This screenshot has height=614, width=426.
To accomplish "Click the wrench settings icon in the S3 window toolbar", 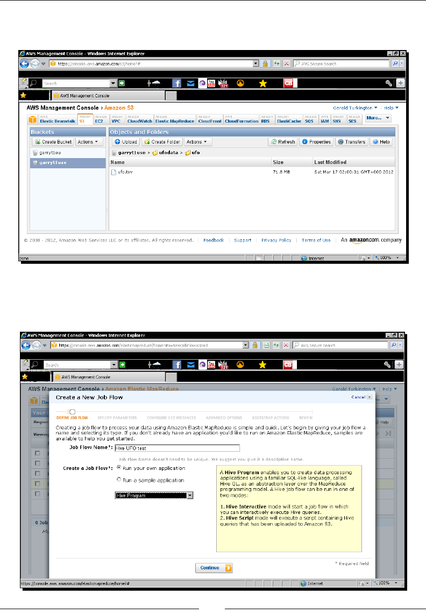I will 388,83.
